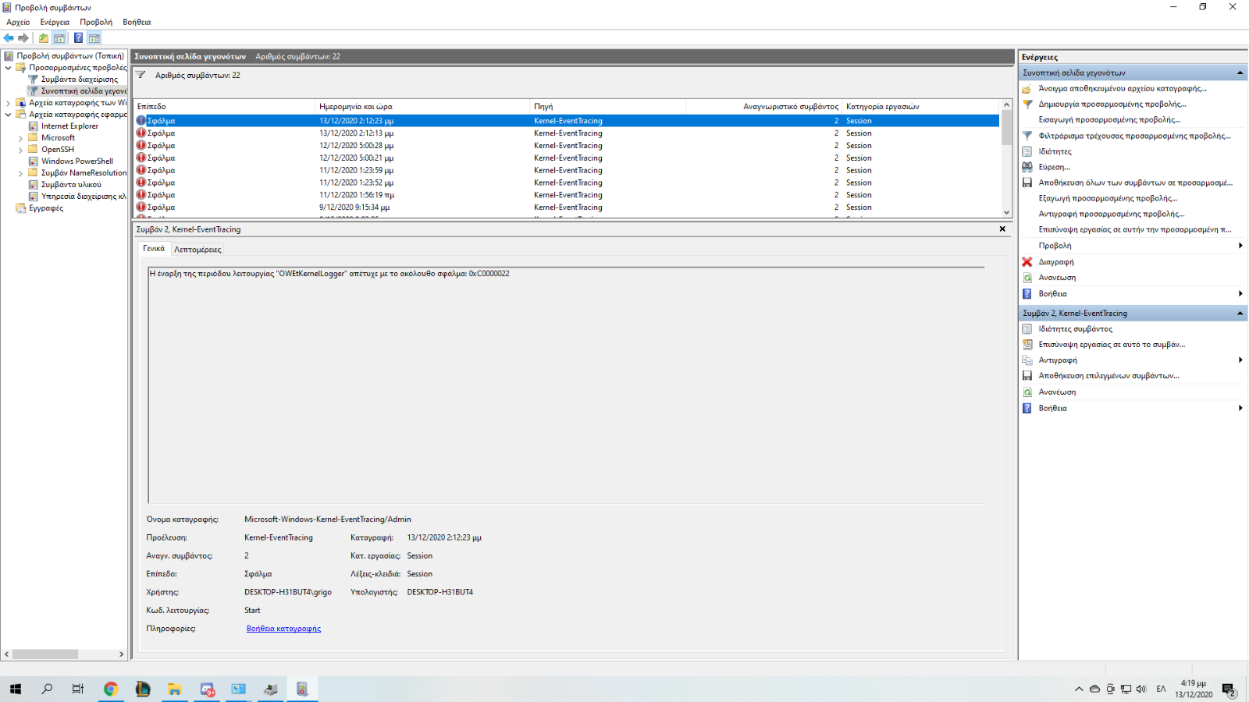Click Ιδιότητες συμβάντος in the actions pane
The width and height of the screenshot is (1249, 702).
coord(1075,329)
